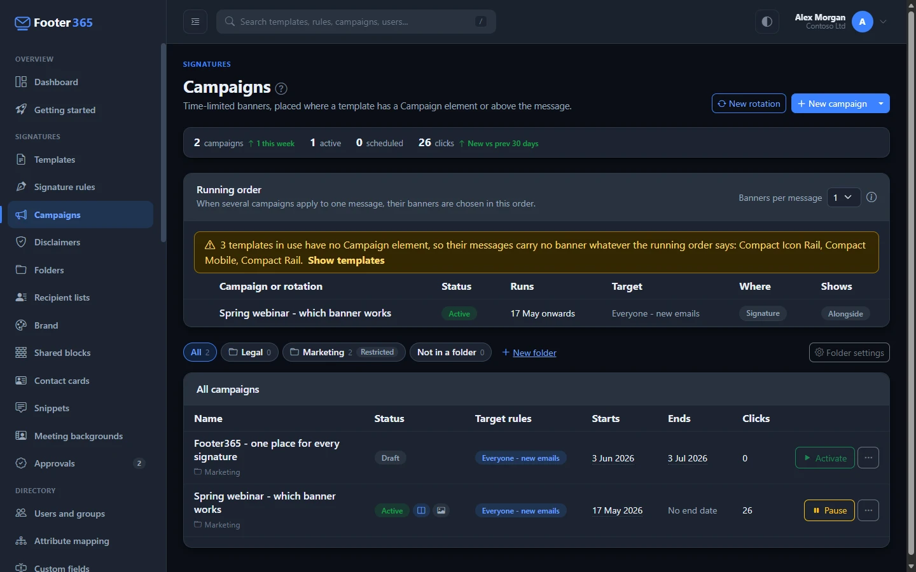The height and width of the screenshot is (572, 916).
Task: Click Everyone - new emails for Footer365 row
Action: pyautogui.click(x=520, y=458)
